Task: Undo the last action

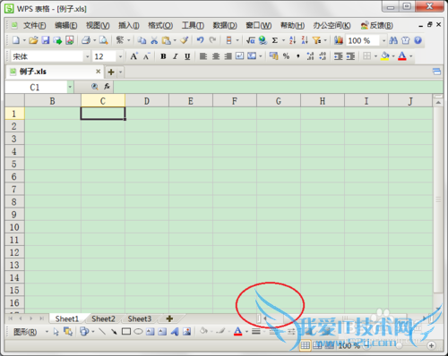Action: point(200,40)
